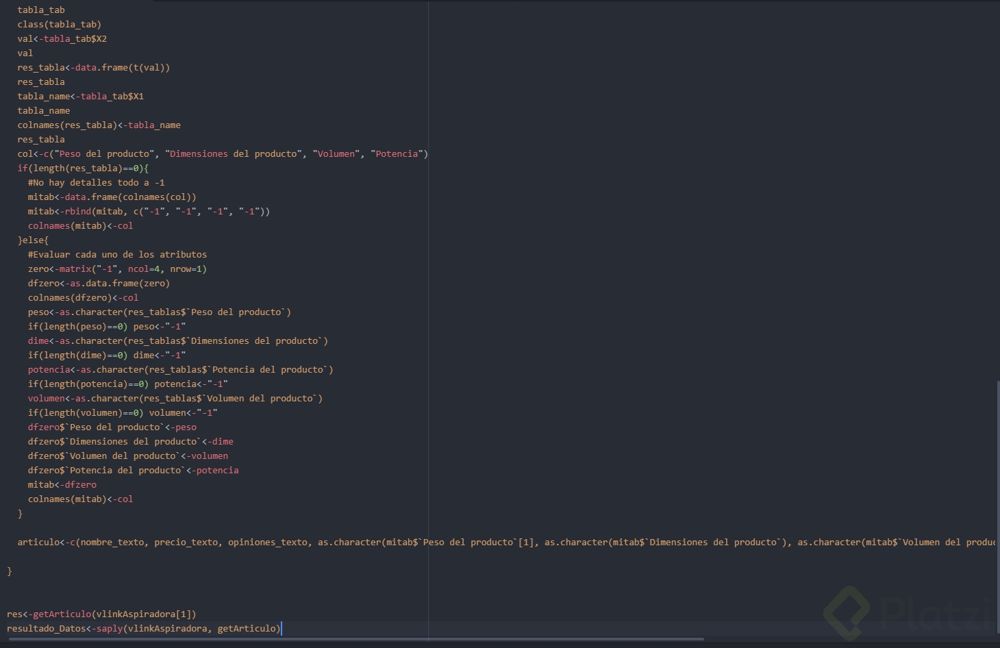Click the "#No hay detalles" comment
1000x648 pixels.
pyautogui.click(x=96, y=183)
